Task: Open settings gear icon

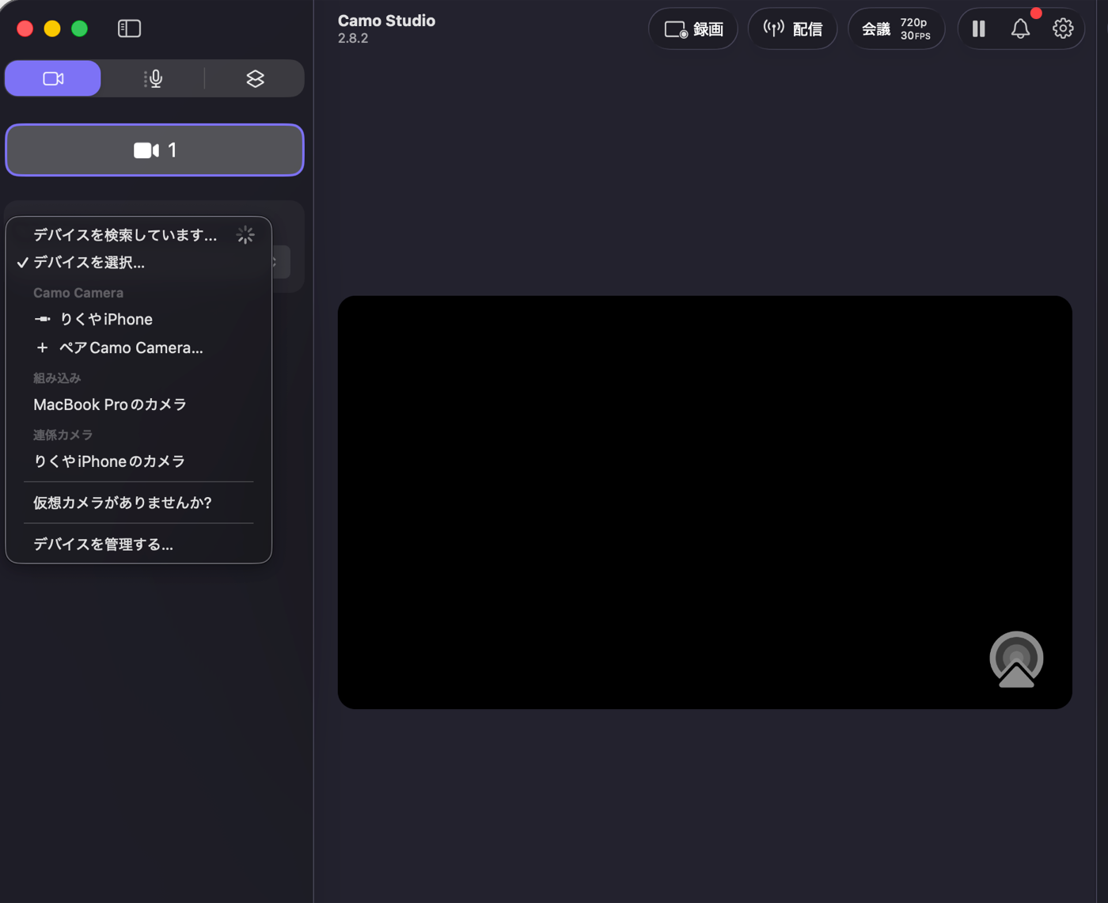Action: [1063, 29]
